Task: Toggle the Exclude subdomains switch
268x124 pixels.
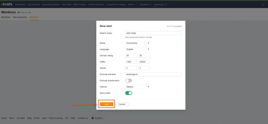Action: coord(129,81)
